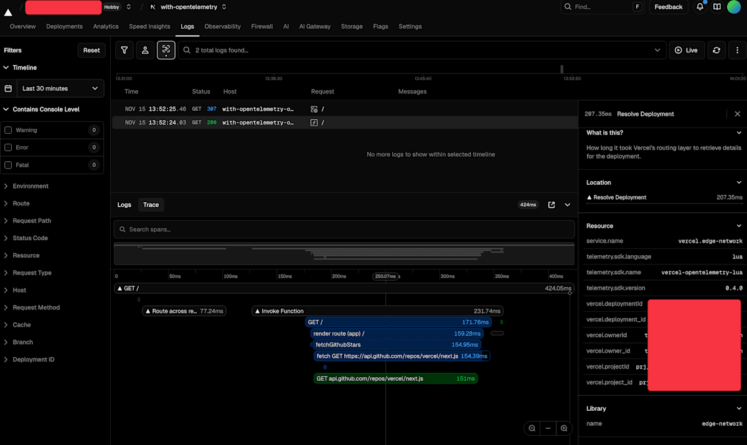Screen dimensions: 747x445
Task: Open the Last 30 minutes dropdown
Action: coord(60,88)
